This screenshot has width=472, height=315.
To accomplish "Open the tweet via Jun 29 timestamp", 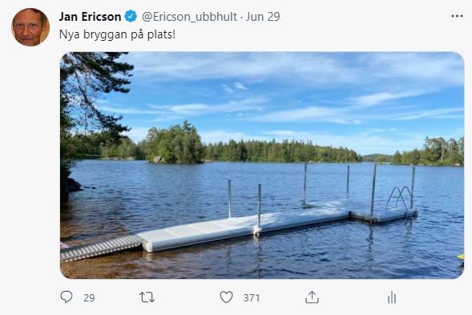I will point(263,17).
